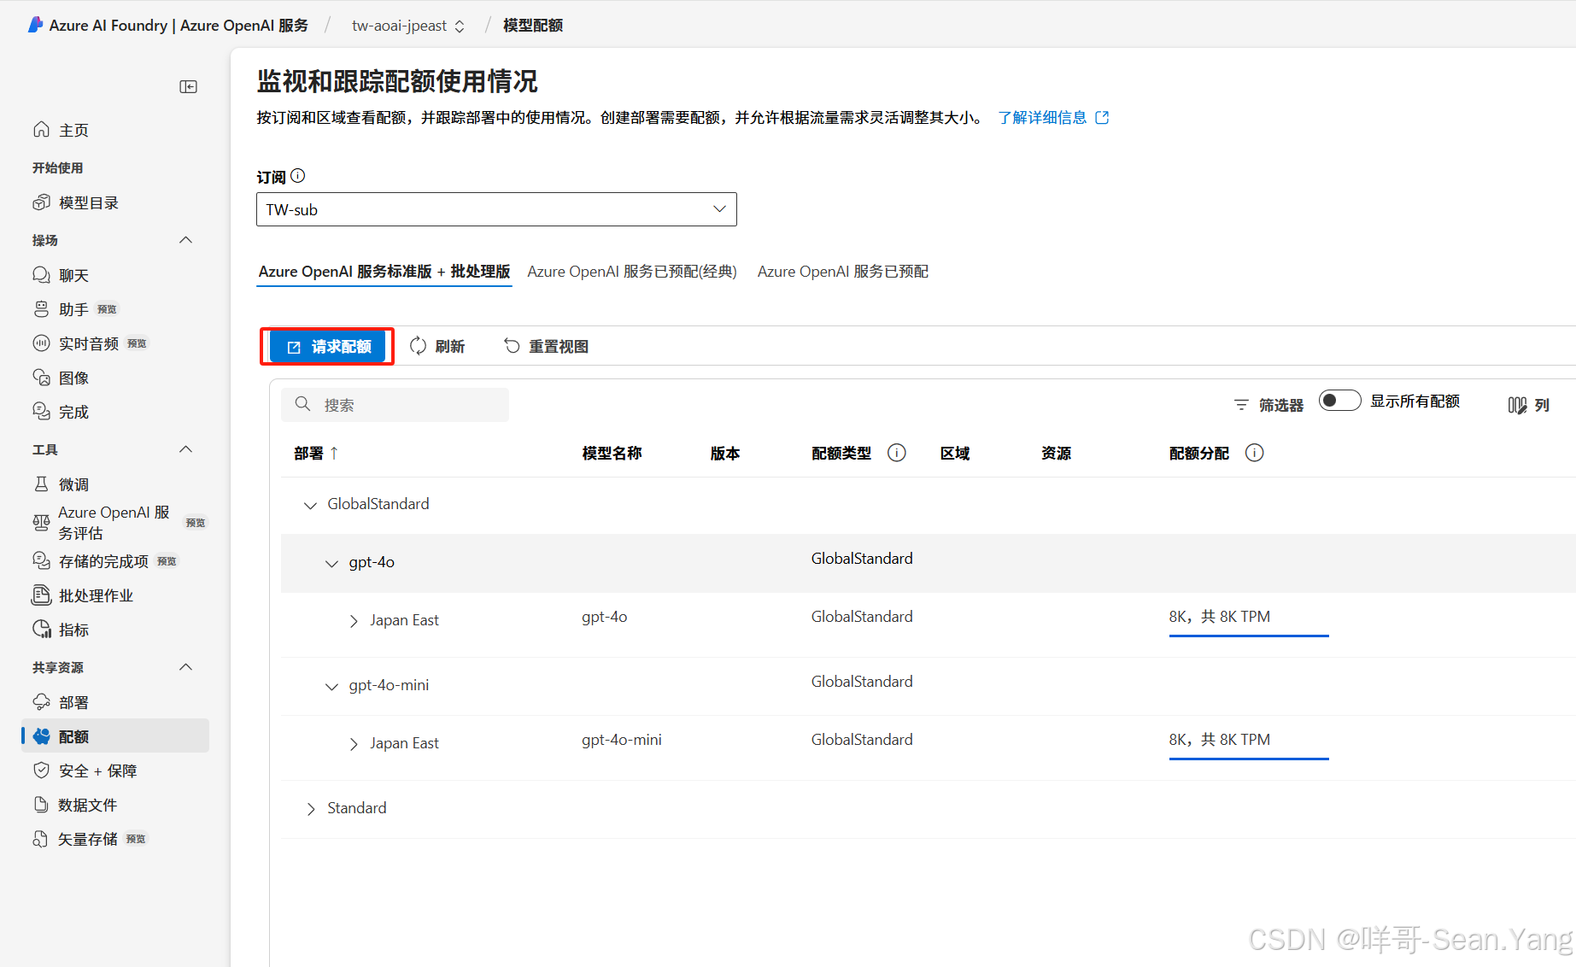Viewport: 1576px width, 967px height.
Task: Open Azure OpenAI 服务评估 evaluation
Action: tap(114, 522)
